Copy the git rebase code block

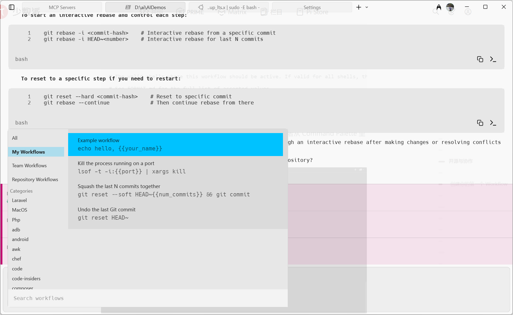480,59
